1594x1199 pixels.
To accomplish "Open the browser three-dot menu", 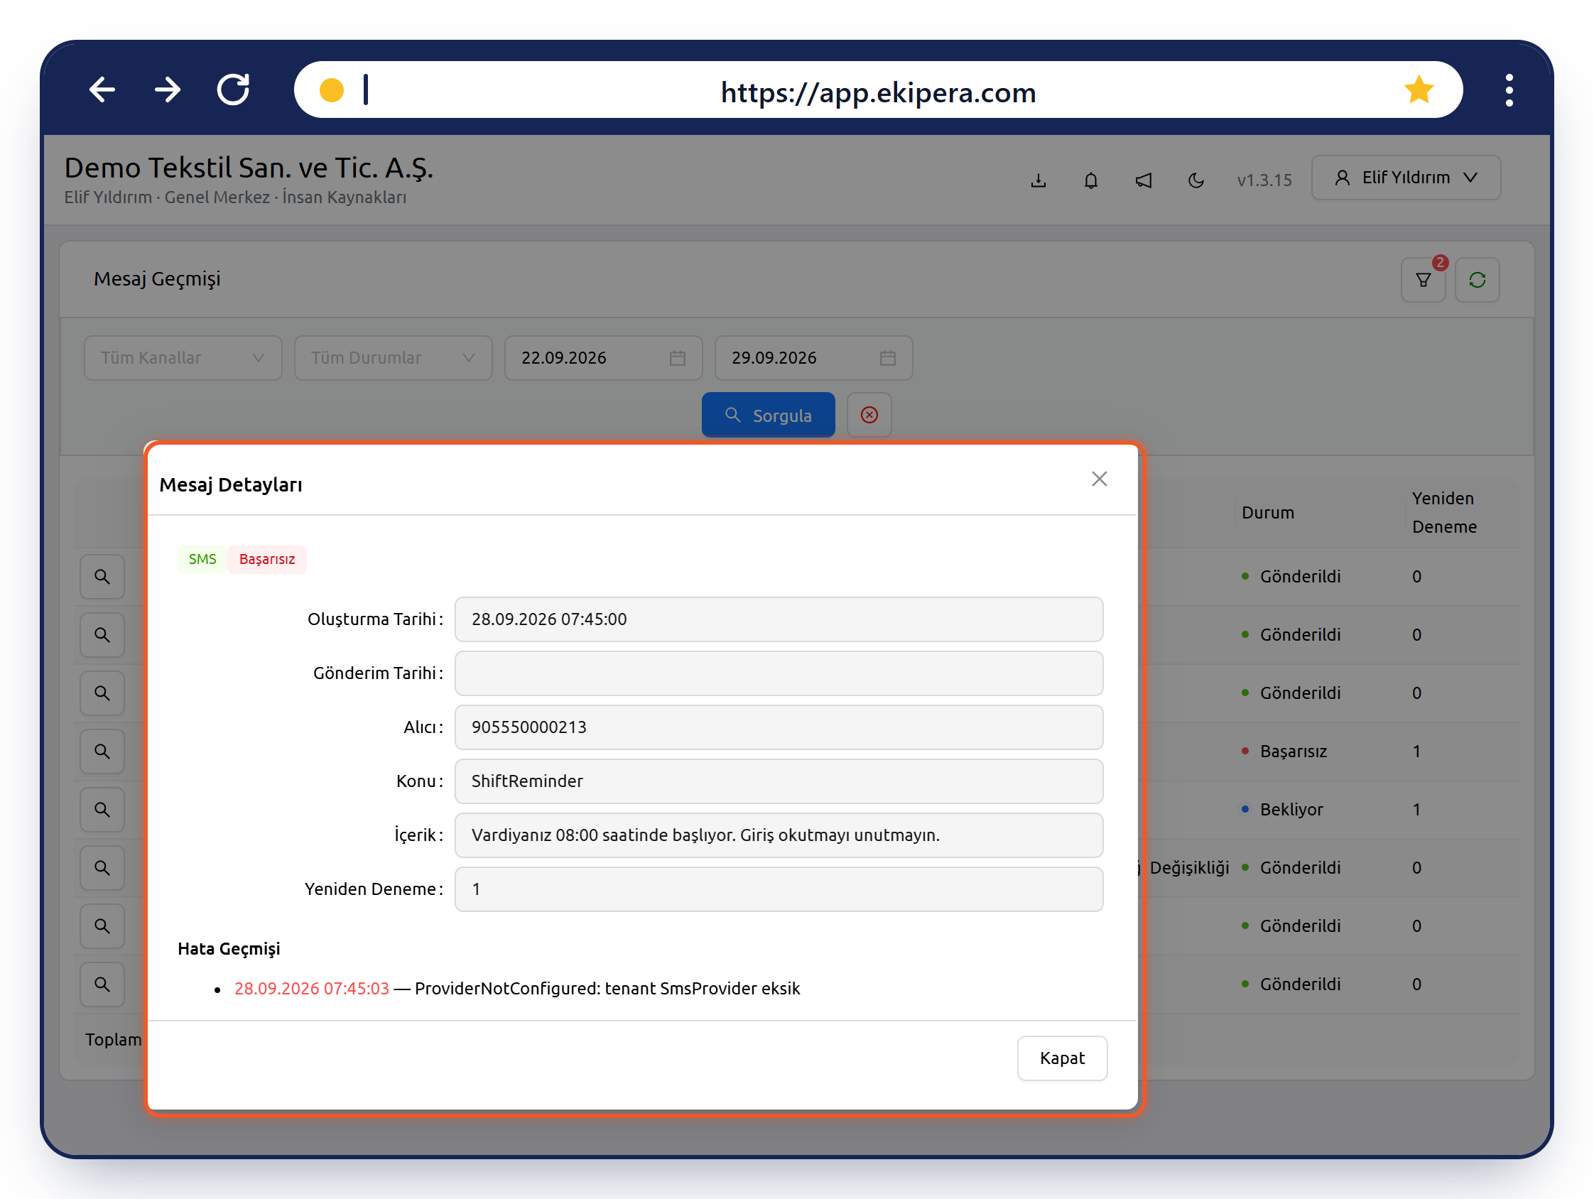I will [x=1509, y=90].
